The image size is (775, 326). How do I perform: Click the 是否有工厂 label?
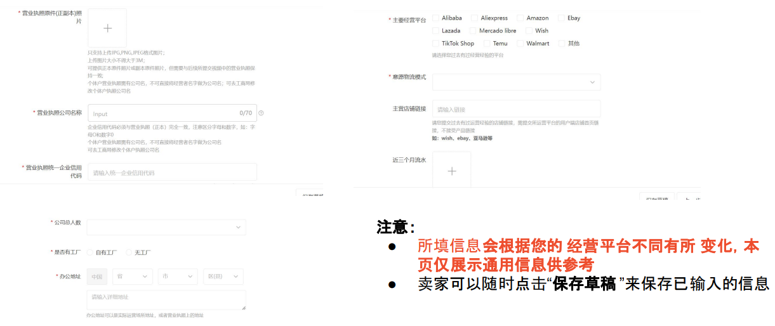(67, 252)
